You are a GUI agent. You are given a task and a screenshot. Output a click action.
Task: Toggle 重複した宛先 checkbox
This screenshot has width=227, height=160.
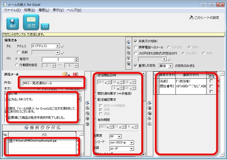136,65
